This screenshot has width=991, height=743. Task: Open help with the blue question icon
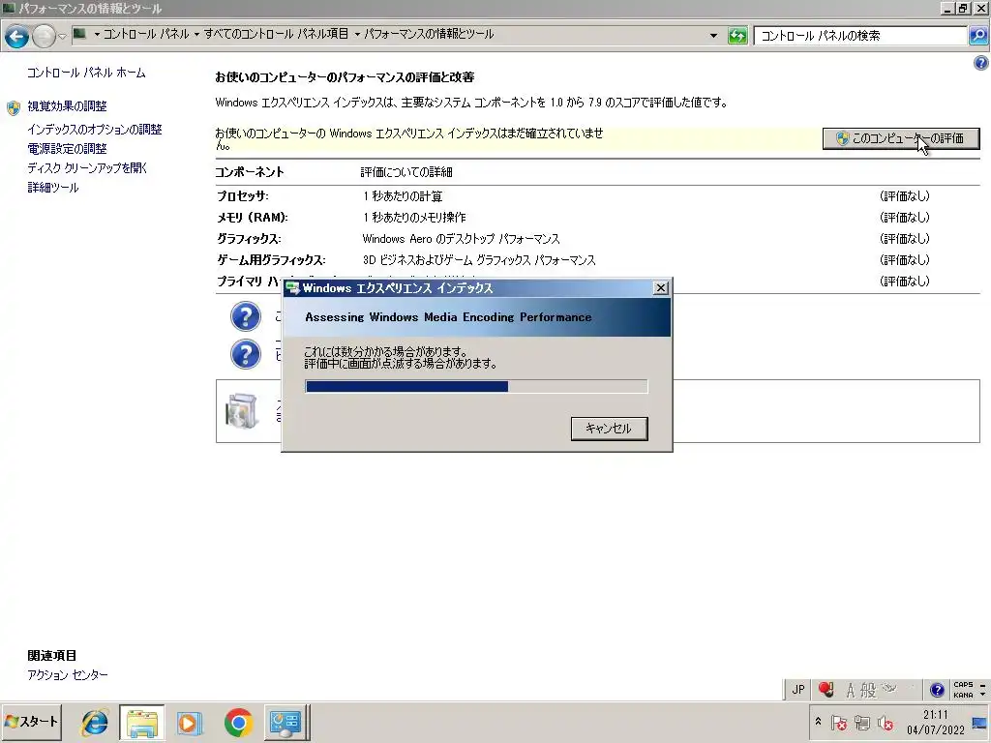click(980, 63)
